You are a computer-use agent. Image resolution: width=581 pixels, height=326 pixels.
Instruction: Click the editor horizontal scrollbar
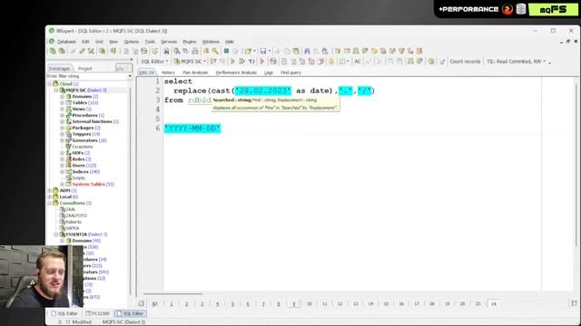pos(173,294)
